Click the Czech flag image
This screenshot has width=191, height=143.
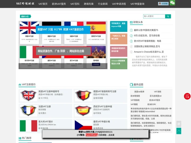click(x=83, y=125)
